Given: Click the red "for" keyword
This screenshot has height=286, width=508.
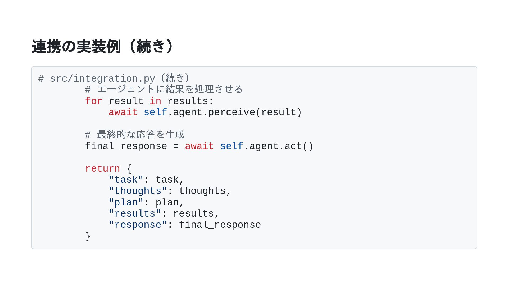Looking at the screenshot, I should pos(93,101).
